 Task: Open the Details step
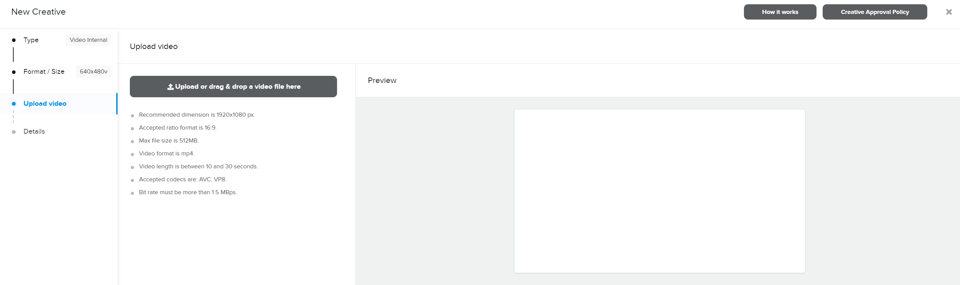coord(34,131)
